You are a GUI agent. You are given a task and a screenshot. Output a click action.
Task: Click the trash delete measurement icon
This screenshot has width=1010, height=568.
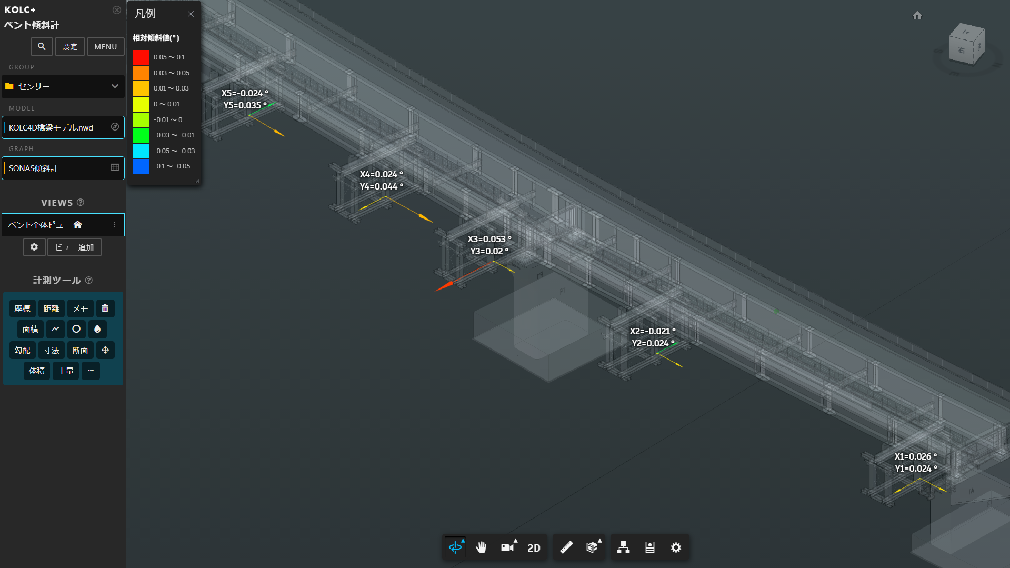[x=105, y=308]
